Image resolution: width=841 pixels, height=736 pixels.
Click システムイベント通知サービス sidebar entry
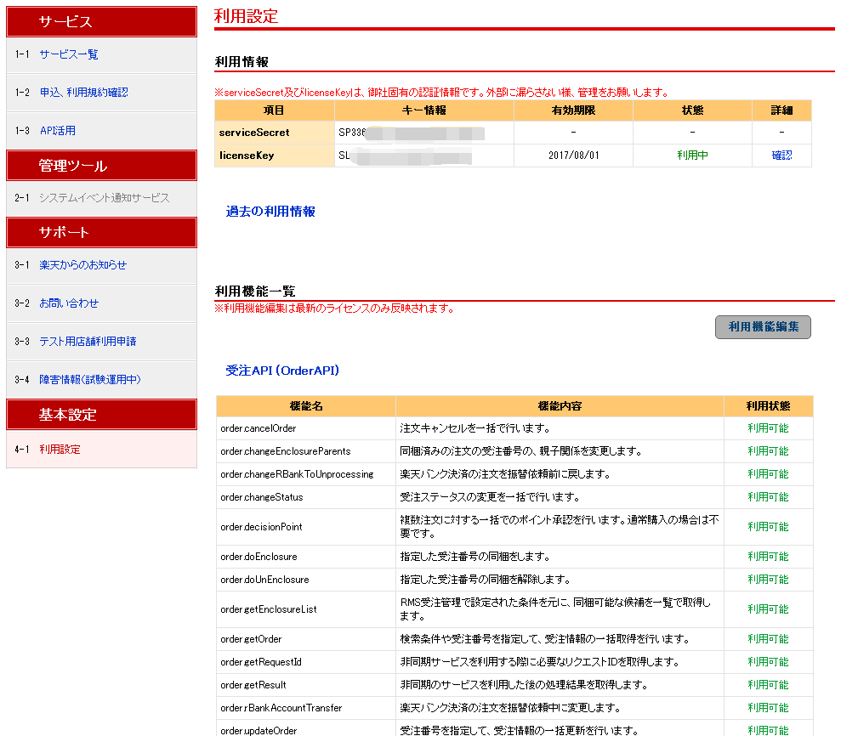coord(104,198)
